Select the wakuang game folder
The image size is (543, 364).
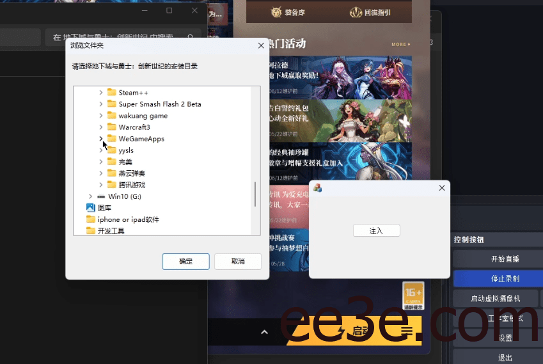(143, 116)
